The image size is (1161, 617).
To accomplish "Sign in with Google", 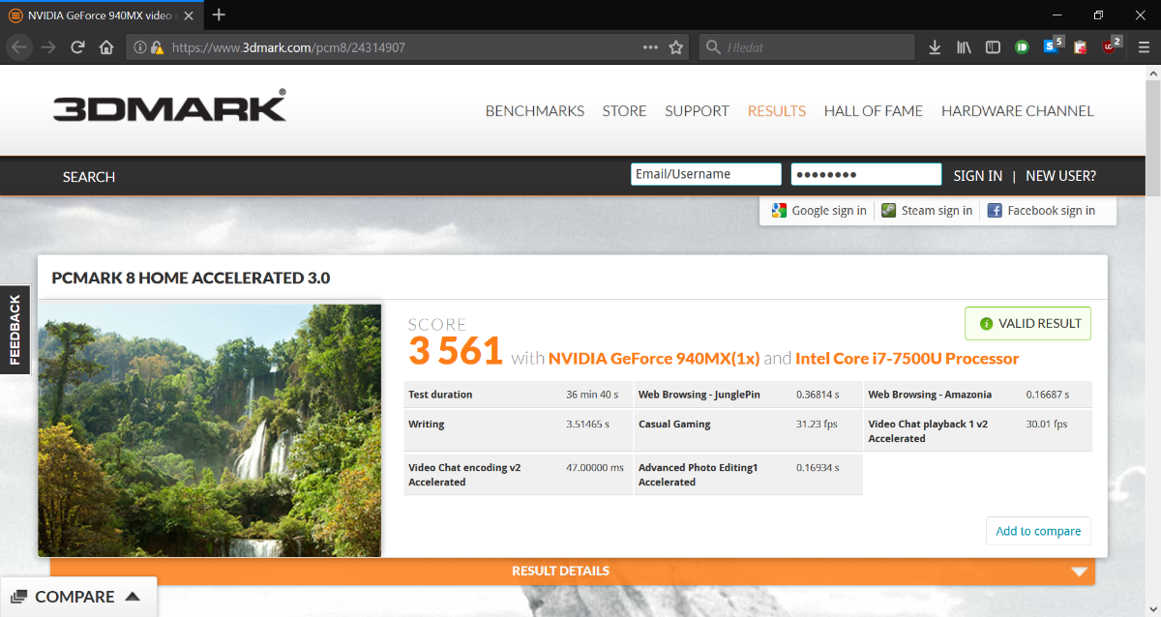I will pos(819,211).
